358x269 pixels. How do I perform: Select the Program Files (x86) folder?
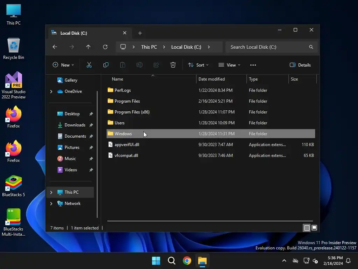click(x=211, y=112)
